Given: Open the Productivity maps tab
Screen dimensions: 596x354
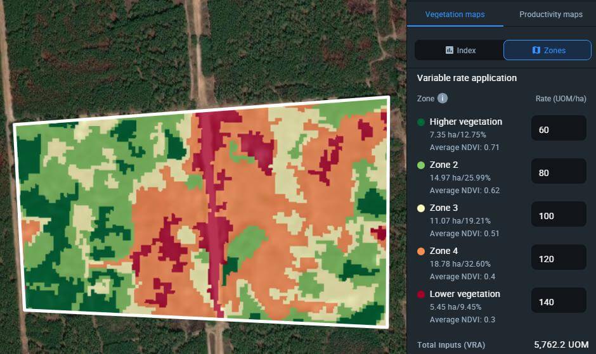Looking at the screenshot, I should coord(551,15).
